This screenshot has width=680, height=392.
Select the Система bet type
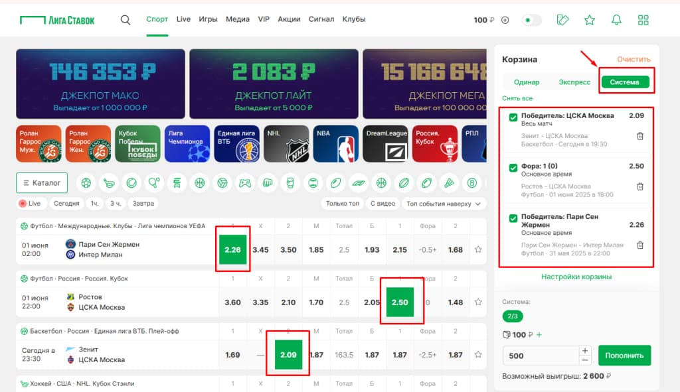coord(624,82)
